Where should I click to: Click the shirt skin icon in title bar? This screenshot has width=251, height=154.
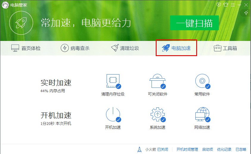tap(226, 5)
